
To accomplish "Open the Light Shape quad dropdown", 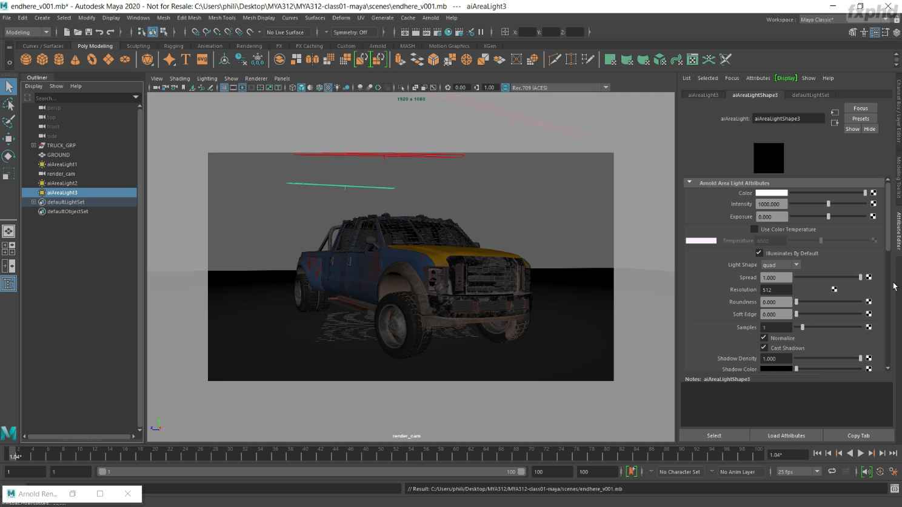I will coord(781,265).
